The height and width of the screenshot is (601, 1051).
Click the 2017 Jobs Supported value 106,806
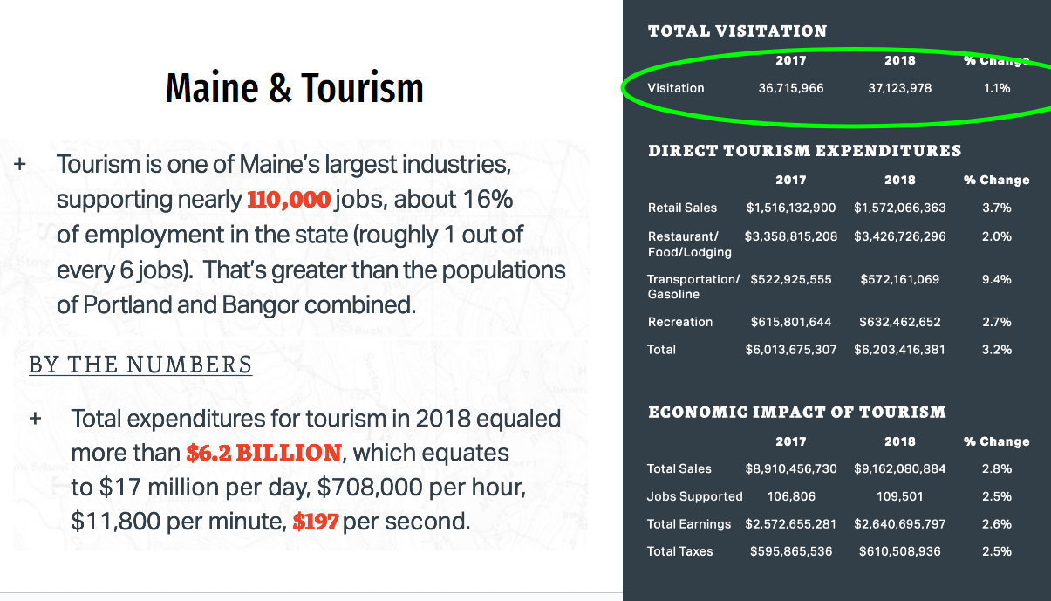point(790,496)
